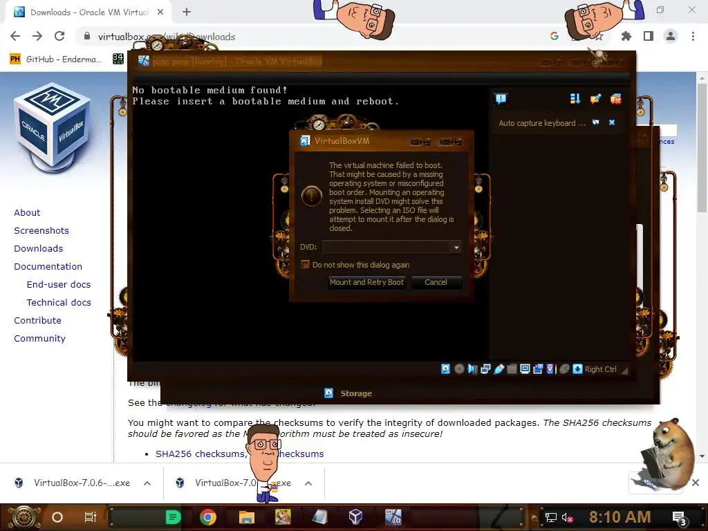Open the Downloads sidebar link

coord(39,249)
